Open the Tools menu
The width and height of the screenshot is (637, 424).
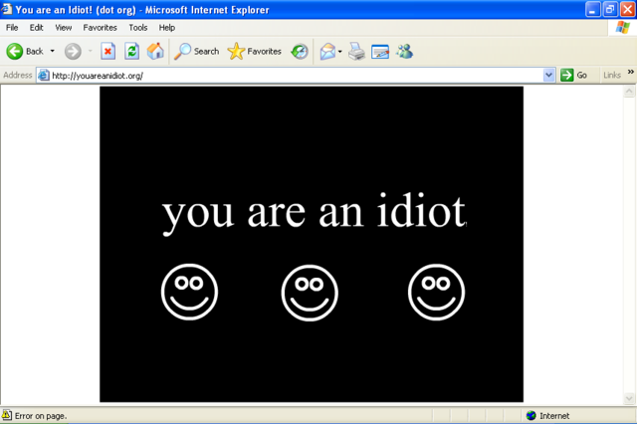click(x=138, y=28)
